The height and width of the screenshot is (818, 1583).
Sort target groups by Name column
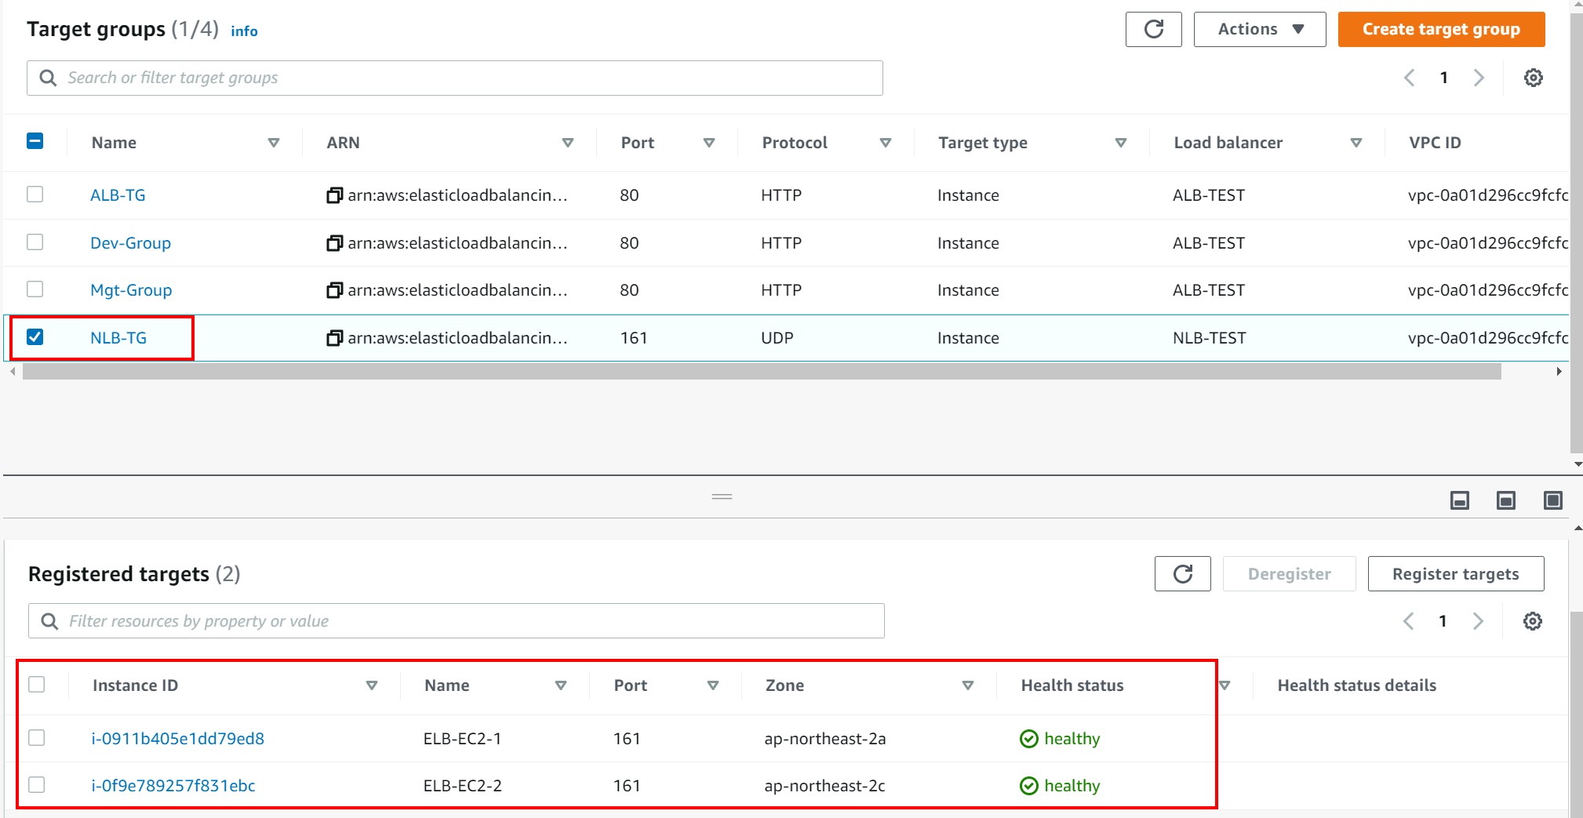274,143
